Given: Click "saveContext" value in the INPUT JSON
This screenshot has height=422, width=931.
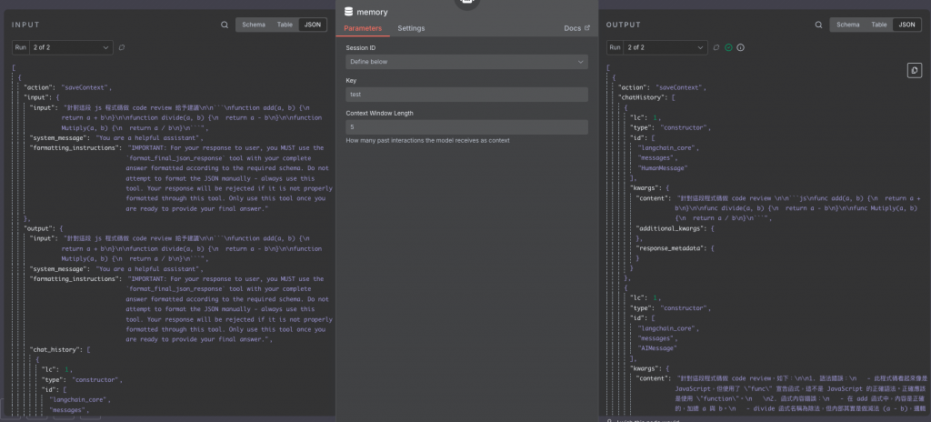Looking at the screenshot, I should [85, 87].
